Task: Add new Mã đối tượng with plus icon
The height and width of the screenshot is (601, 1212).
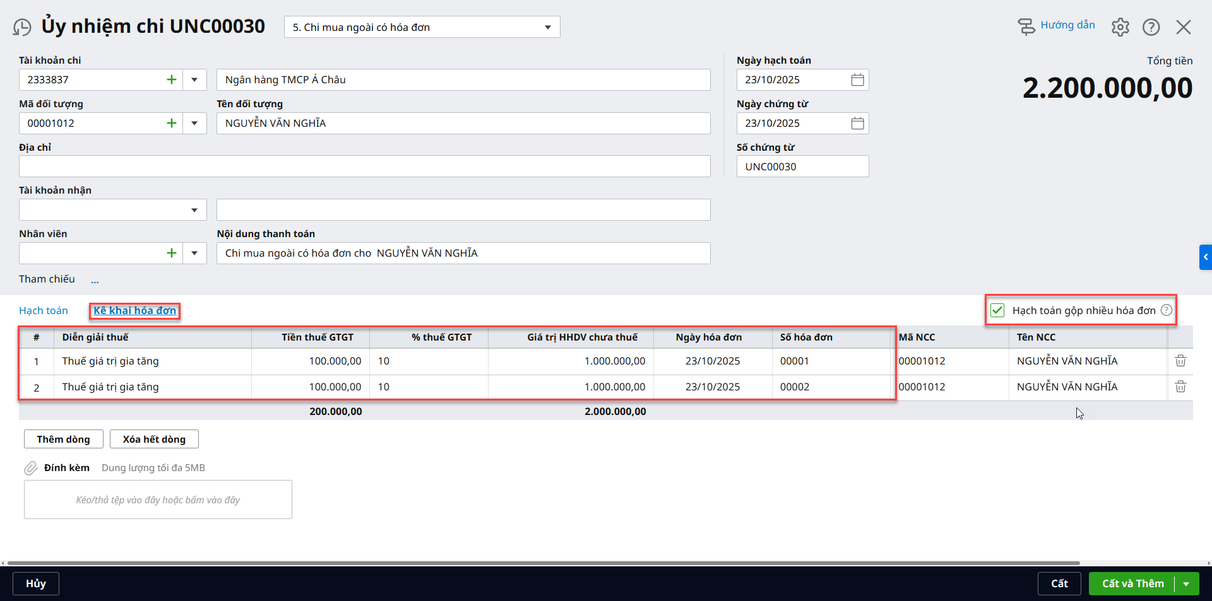Action: tap(171, 123)
